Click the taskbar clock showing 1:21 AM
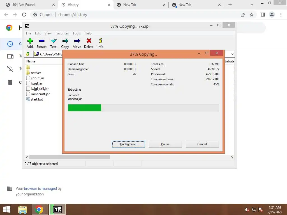Image resolution: width=287 pixels, height=215 pixels. 275,210
